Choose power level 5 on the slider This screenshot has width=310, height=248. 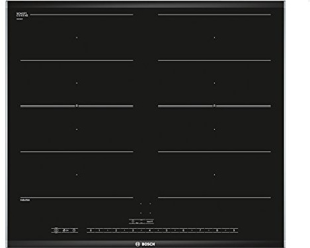coord(167,231)
